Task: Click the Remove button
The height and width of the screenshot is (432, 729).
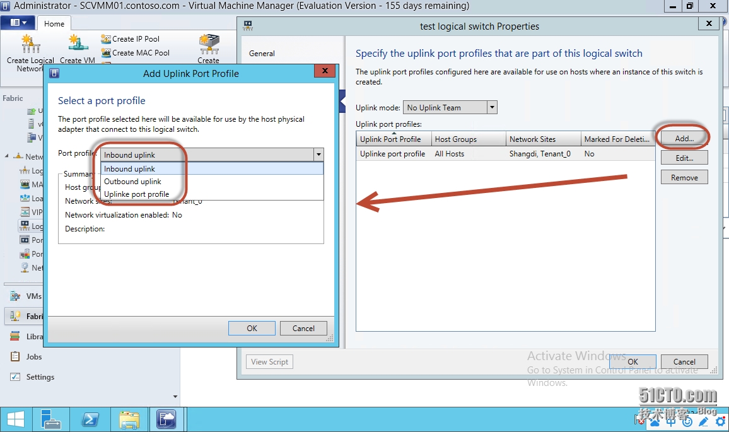Action: pos(684,178)
